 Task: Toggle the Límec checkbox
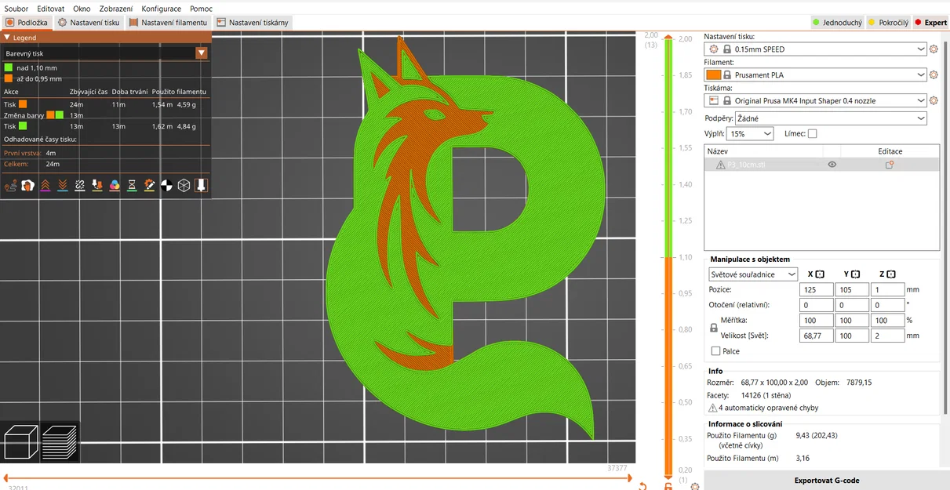(812, 134)
